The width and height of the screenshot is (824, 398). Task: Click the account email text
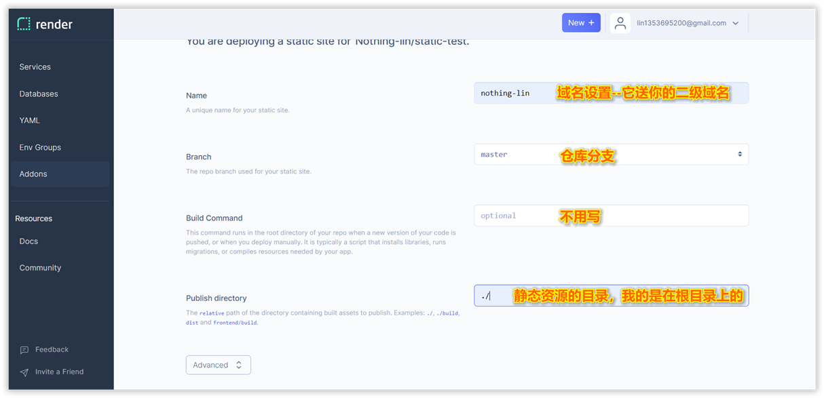(681, 23)
